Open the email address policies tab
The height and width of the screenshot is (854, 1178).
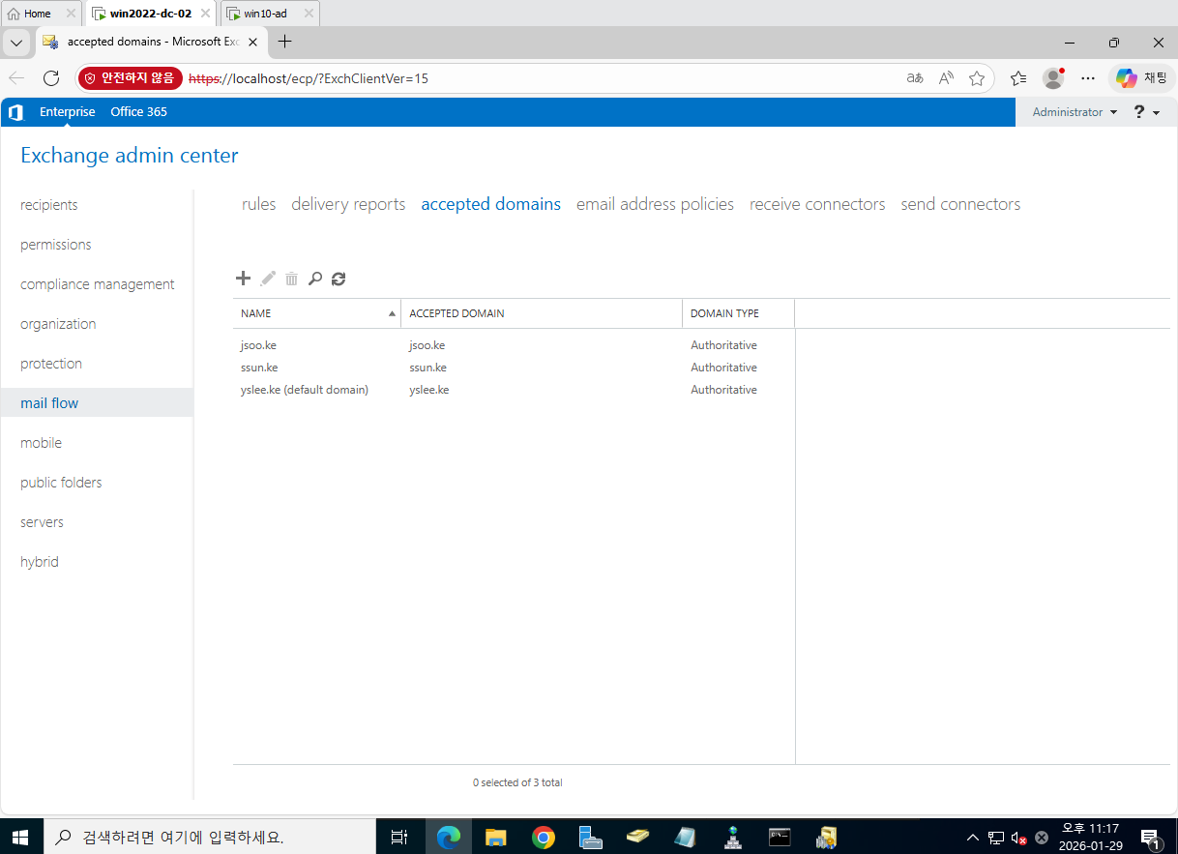pyautogui.click(x=655, y=204)
